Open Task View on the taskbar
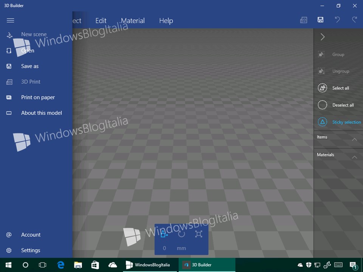The image size is (363, 272). click(x=42, y=265)
